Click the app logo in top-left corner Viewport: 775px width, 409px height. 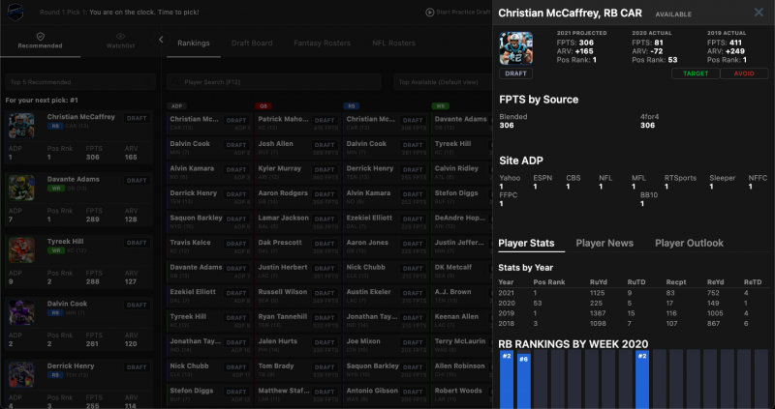[x=19, y=12]
